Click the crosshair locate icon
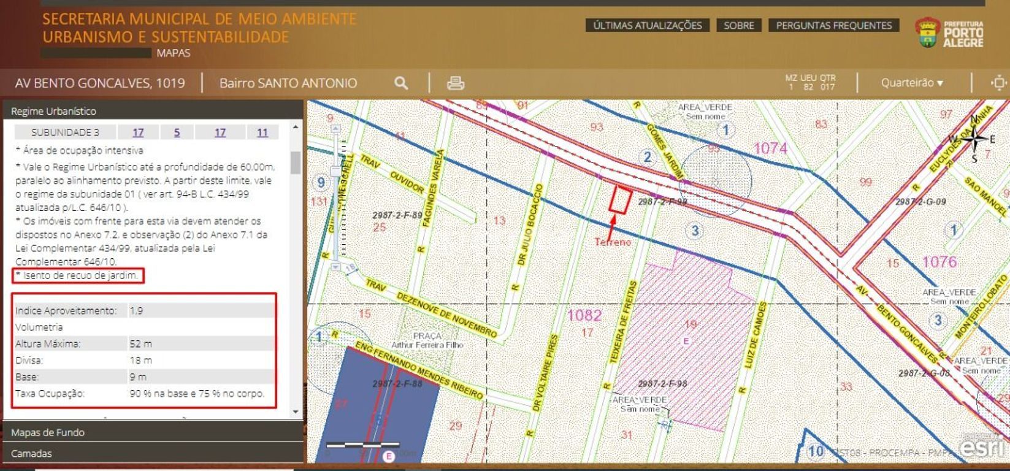 click(999, 83)
